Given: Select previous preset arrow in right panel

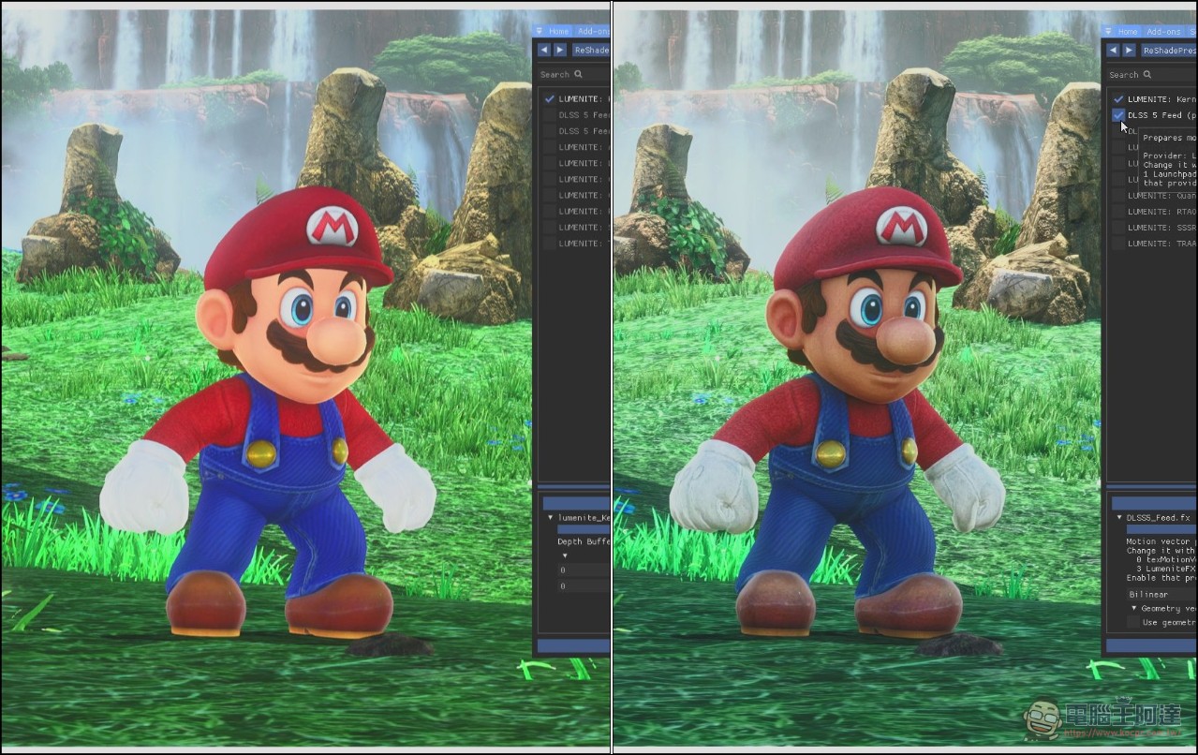Looking at the screenshot, I should pyautogui.click(x=1114, y=51).
